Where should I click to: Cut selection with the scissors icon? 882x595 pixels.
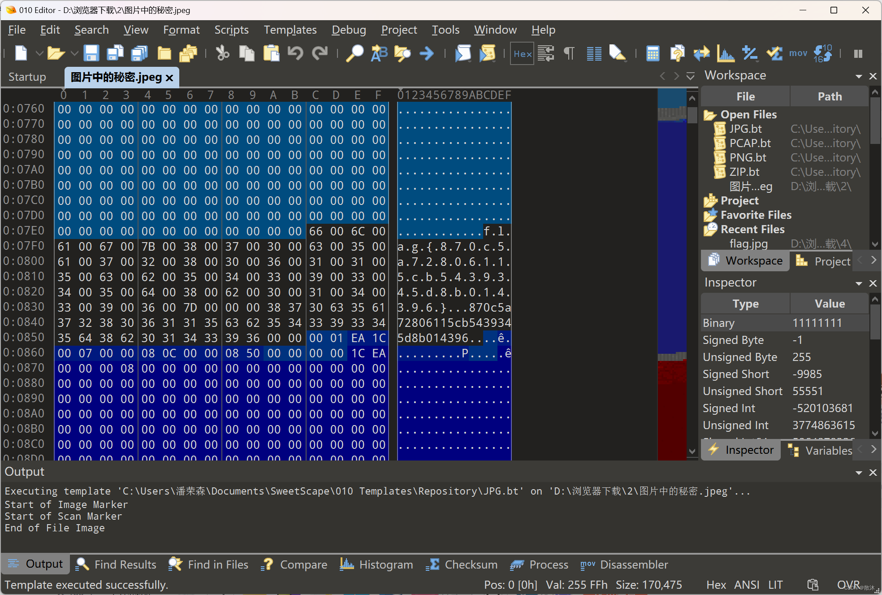coord(222,53)
